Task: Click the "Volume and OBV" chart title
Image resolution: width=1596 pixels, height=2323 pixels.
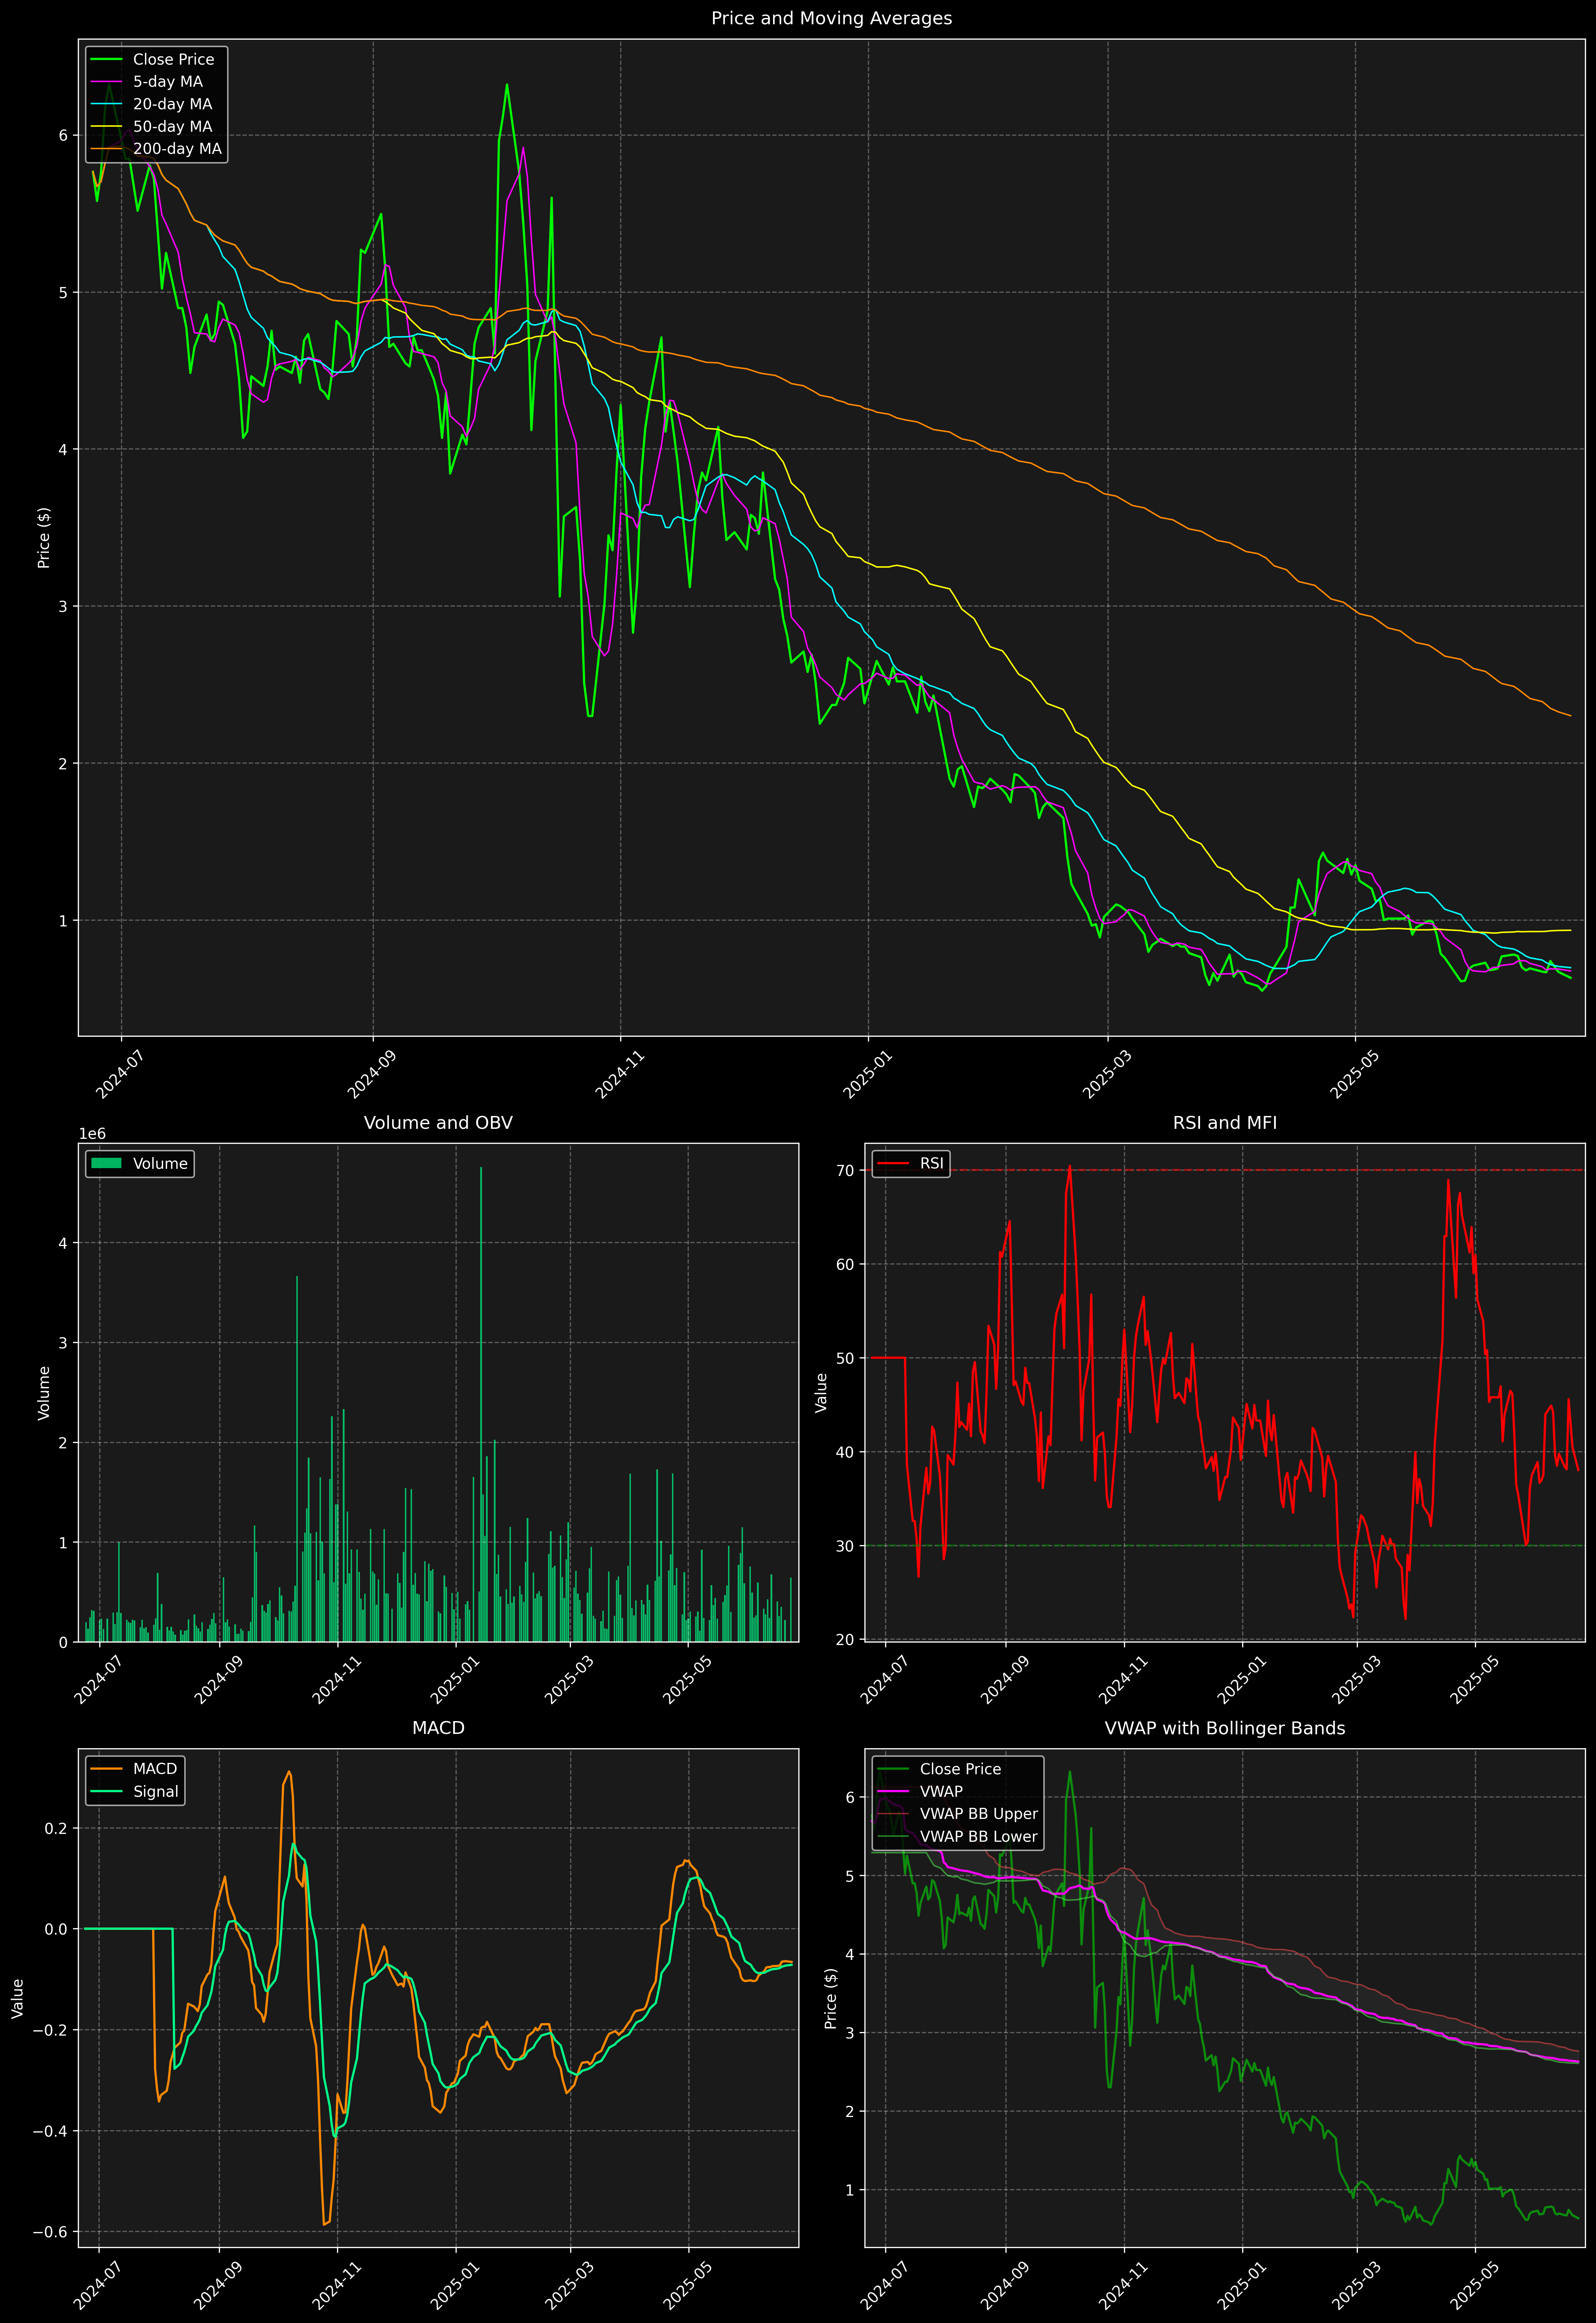Action: [438, 1122]
